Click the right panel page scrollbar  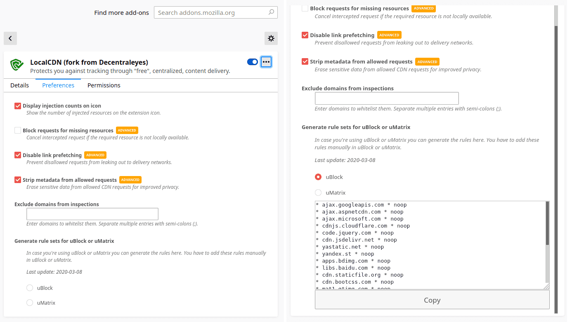pyautogui.click(x=556, y=169)
